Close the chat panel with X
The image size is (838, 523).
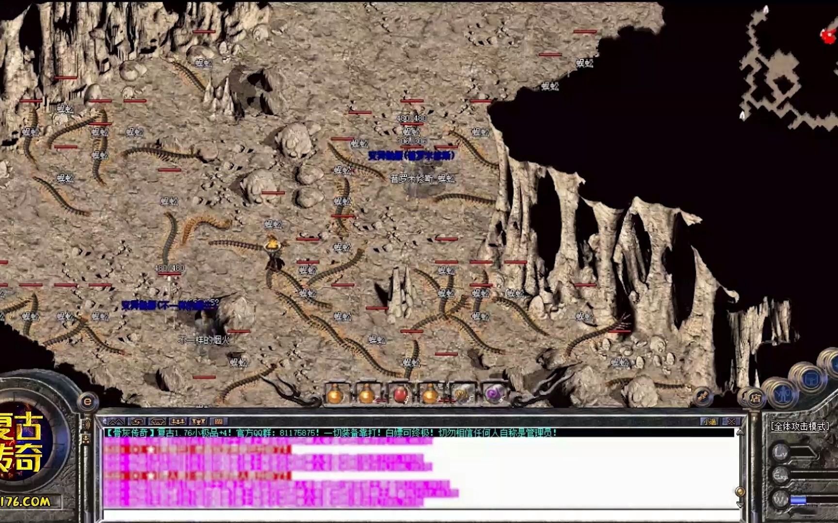(x=730, y=421)
